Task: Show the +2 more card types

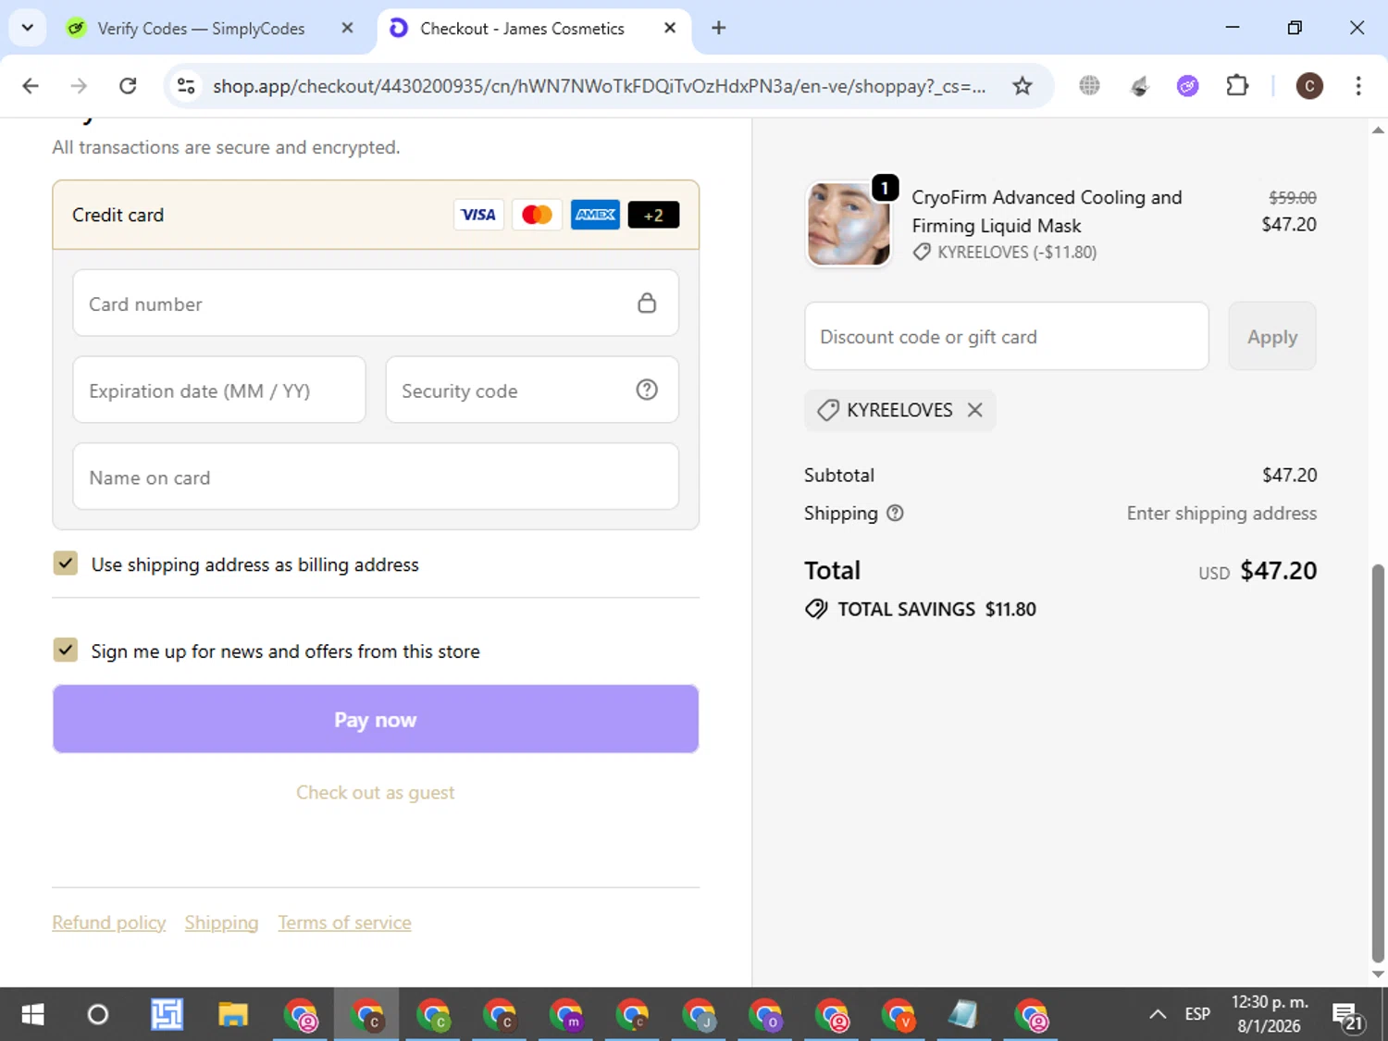Action: coord(653,215)
